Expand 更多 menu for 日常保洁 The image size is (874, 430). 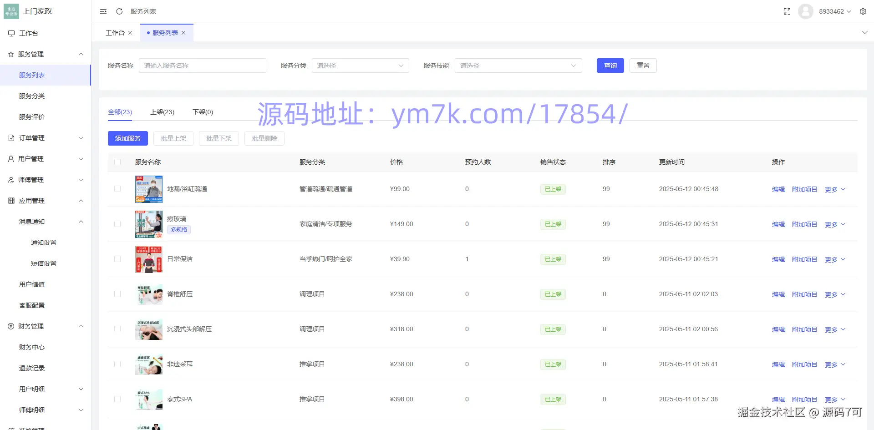[835, 259]
